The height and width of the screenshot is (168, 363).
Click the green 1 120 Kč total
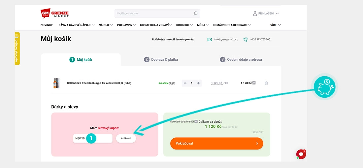(x=213, y=127)
